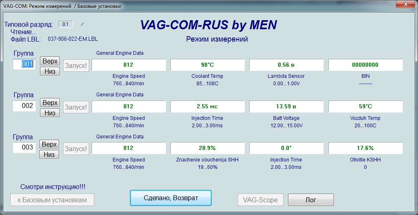
Task: Click the Группа 002 input field
Action: click(24, 106)
